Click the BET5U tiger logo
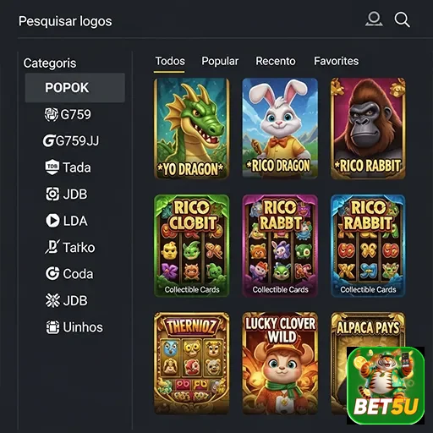 (x=386, y=386)
